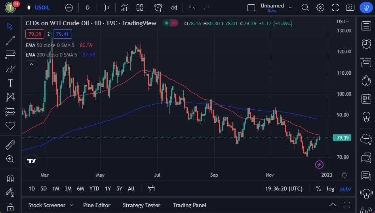375x213 pixels.
Task: Expand the Stock Screener dropdown arrow
Action: click(x=72, y=205)
